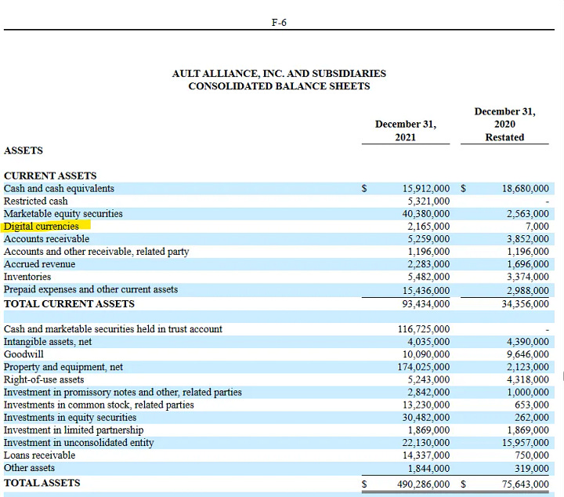Click the 15,957,000 value
Image resolution: width=564 pixels, height=497 pixels.
[526, 443]
